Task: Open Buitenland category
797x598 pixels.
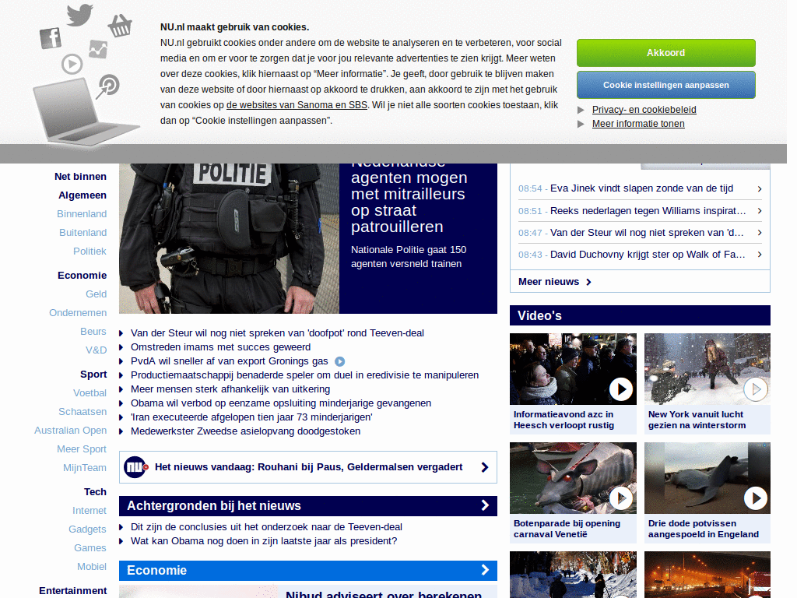Action: click(83, 233)
